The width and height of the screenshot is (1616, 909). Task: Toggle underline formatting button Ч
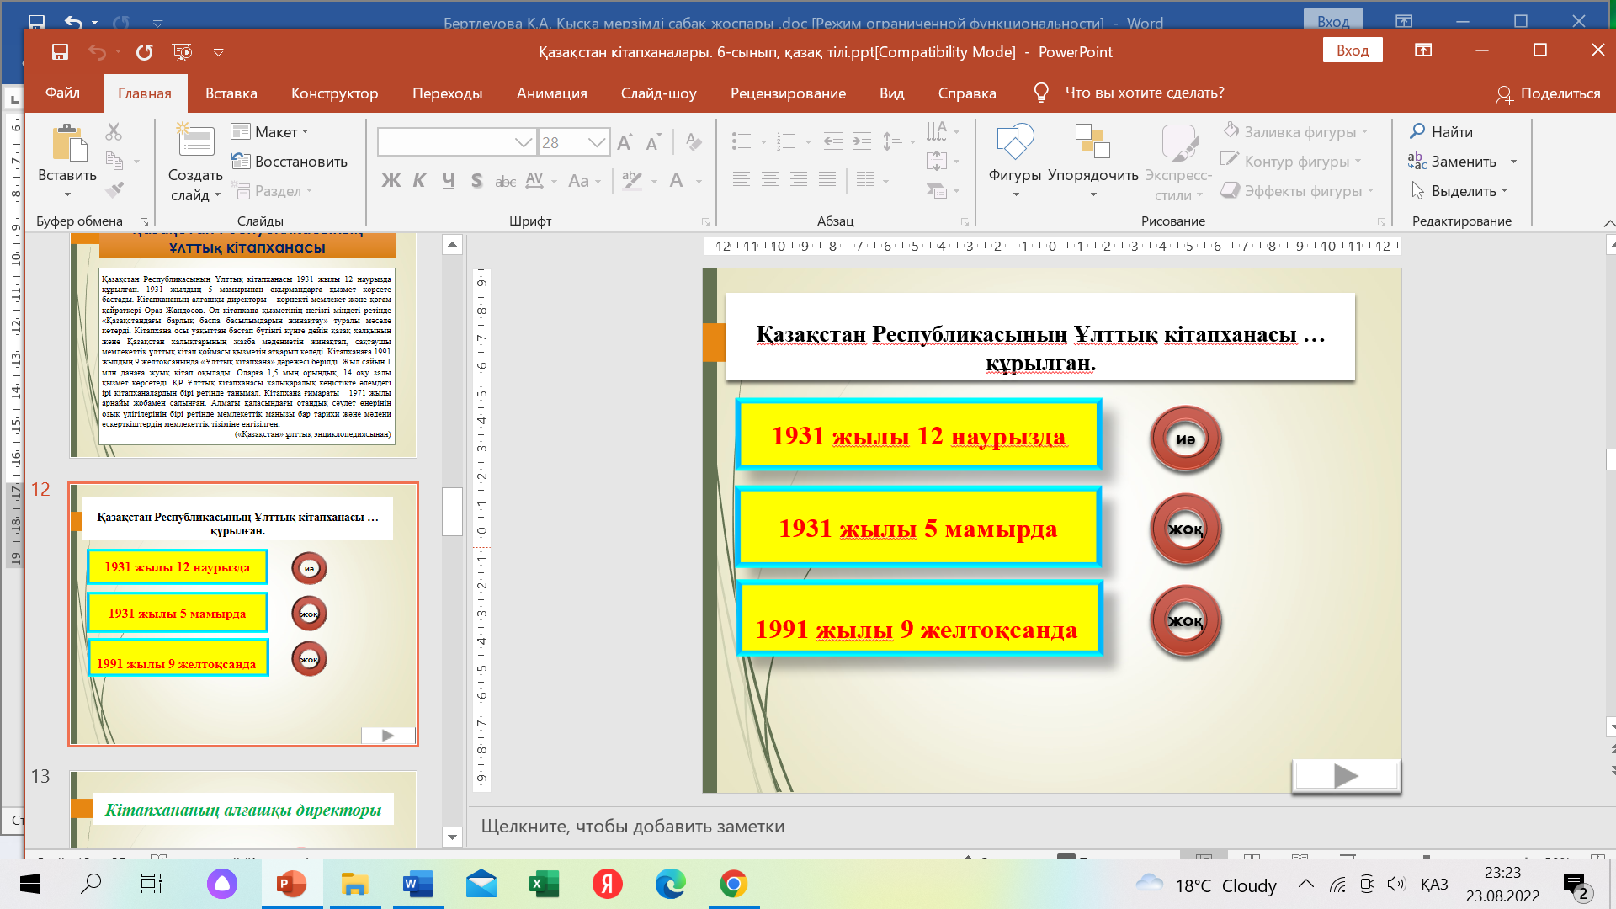coord(448,180)
